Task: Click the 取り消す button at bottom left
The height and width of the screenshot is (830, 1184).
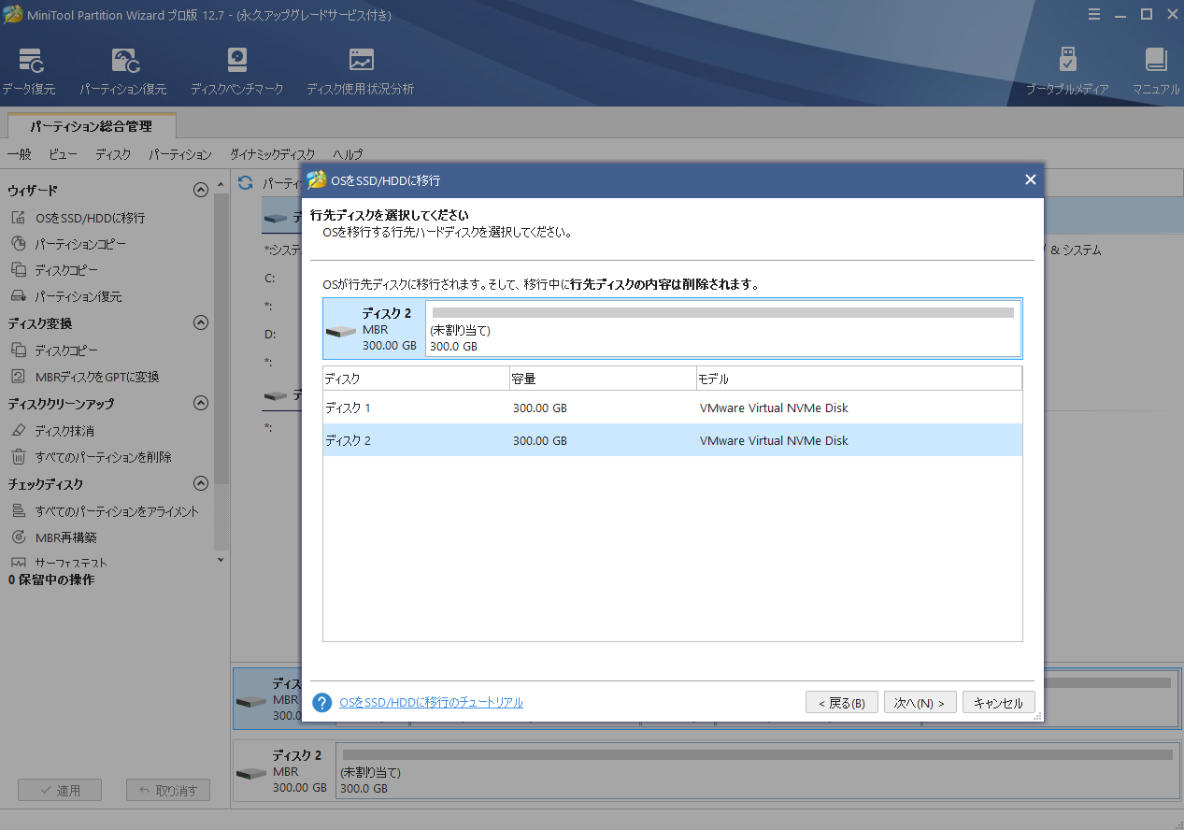Action: [168, 790]
